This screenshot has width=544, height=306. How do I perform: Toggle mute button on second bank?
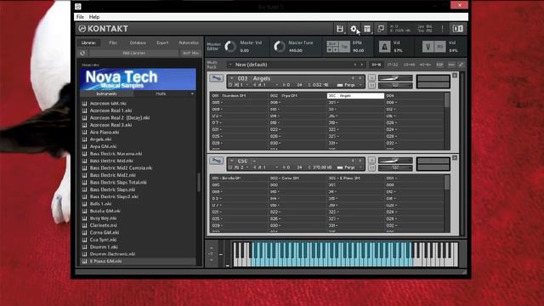(371, 167)
